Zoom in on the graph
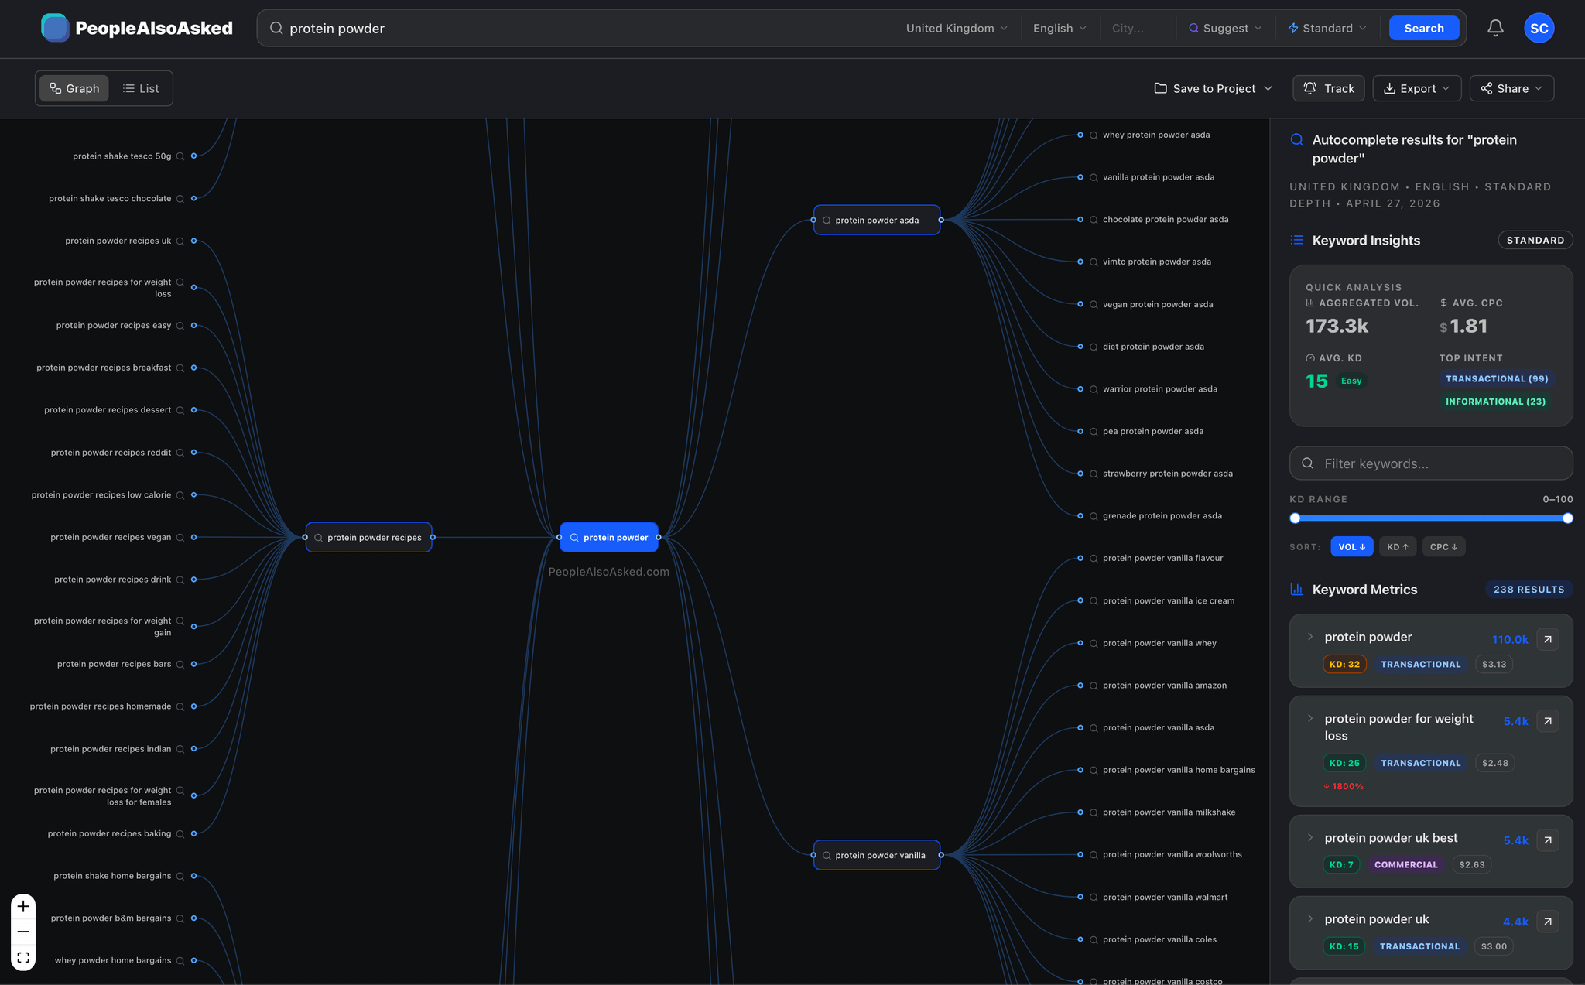Screen dimensions: 1585x985 pyautogui.click(x=23, y=906)
